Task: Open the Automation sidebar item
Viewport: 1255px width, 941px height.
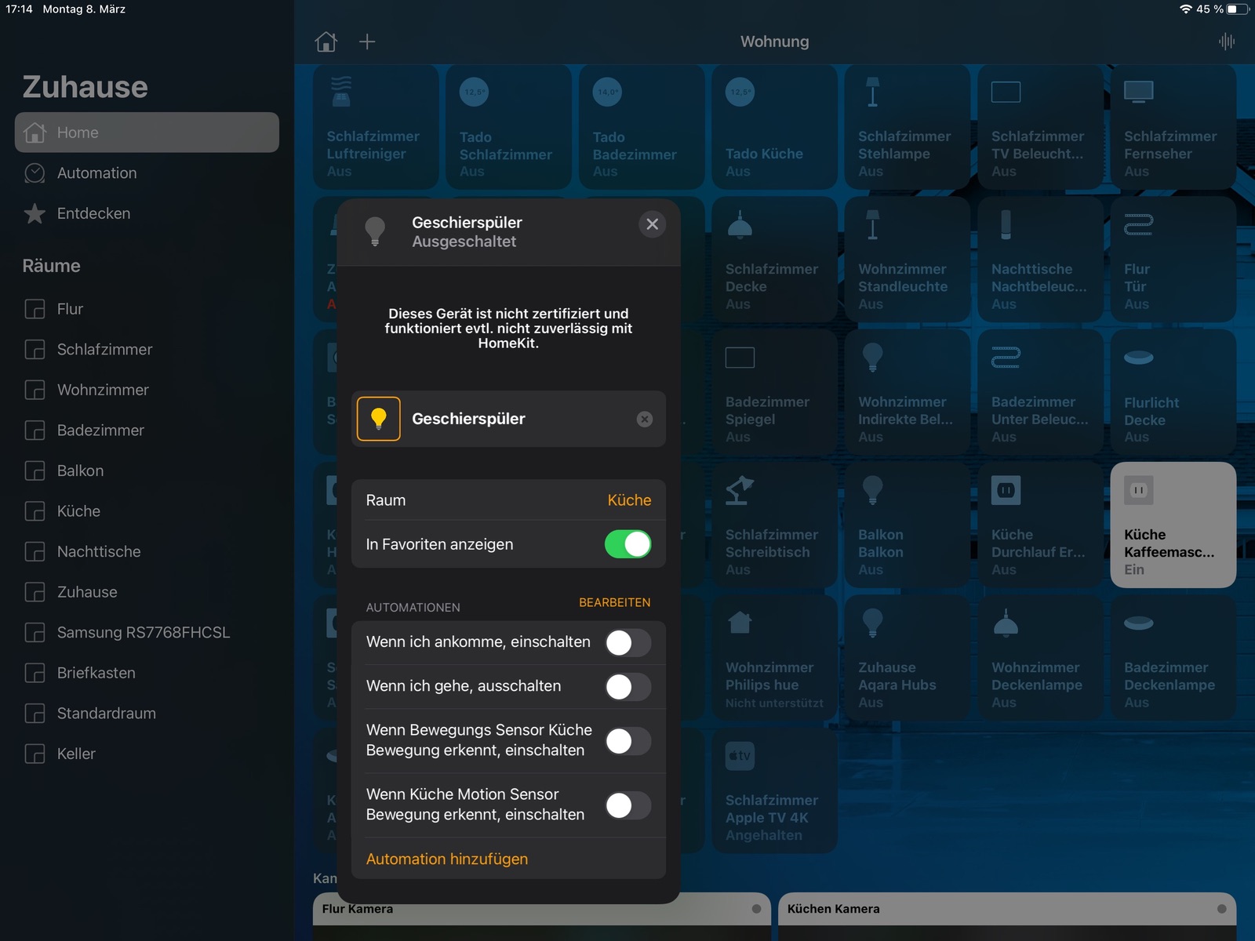Action: (96, 173)
